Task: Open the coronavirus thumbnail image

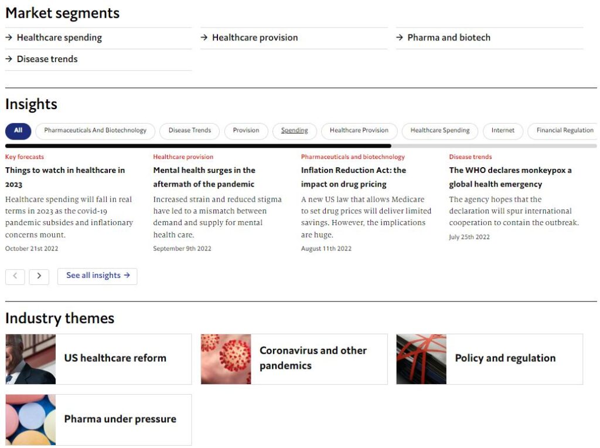Action: pos(226,359)
